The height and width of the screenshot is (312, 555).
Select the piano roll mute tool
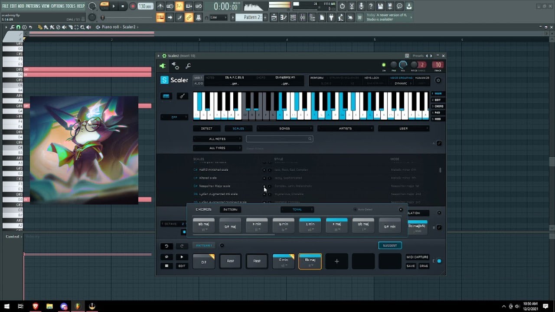tap(64, 27)
